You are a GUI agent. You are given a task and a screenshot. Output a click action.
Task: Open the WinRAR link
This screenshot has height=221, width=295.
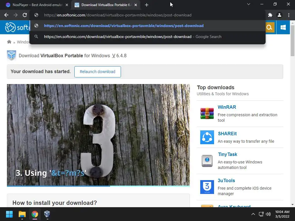click(227, 107)
